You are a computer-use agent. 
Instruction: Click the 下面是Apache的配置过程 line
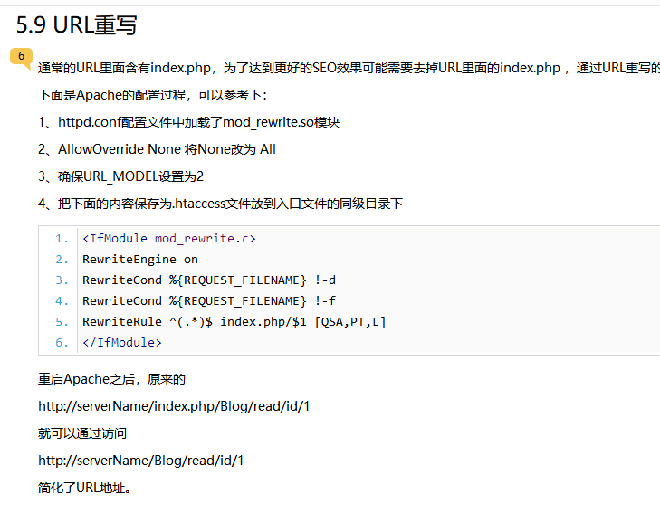(152, 95)
